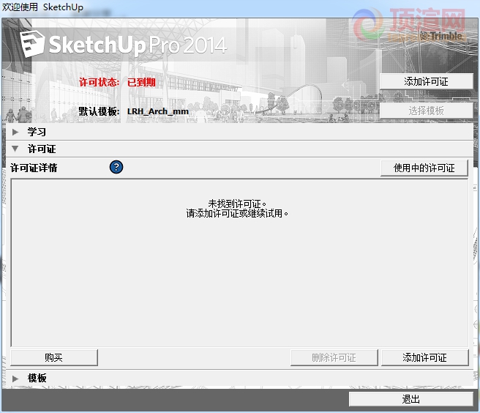Click the 未找到许可证 message line
480x413 pixels.
(x=237, y=204)
